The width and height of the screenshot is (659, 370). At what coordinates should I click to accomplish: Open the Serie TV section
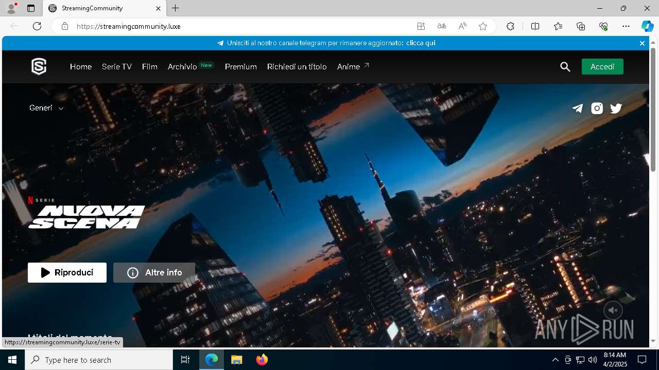point(117,67)
